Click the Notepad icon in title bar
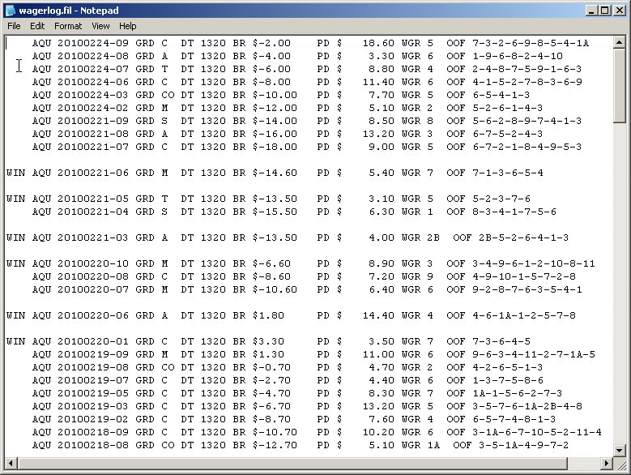The width and height of the screenshot is (631, 475). (11, 10)
